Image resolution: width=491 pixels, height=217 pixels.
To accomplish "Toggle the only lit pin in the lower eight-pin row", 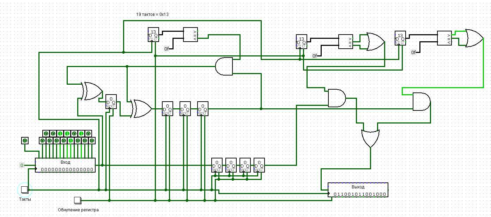I will click(x=71, y=140).
